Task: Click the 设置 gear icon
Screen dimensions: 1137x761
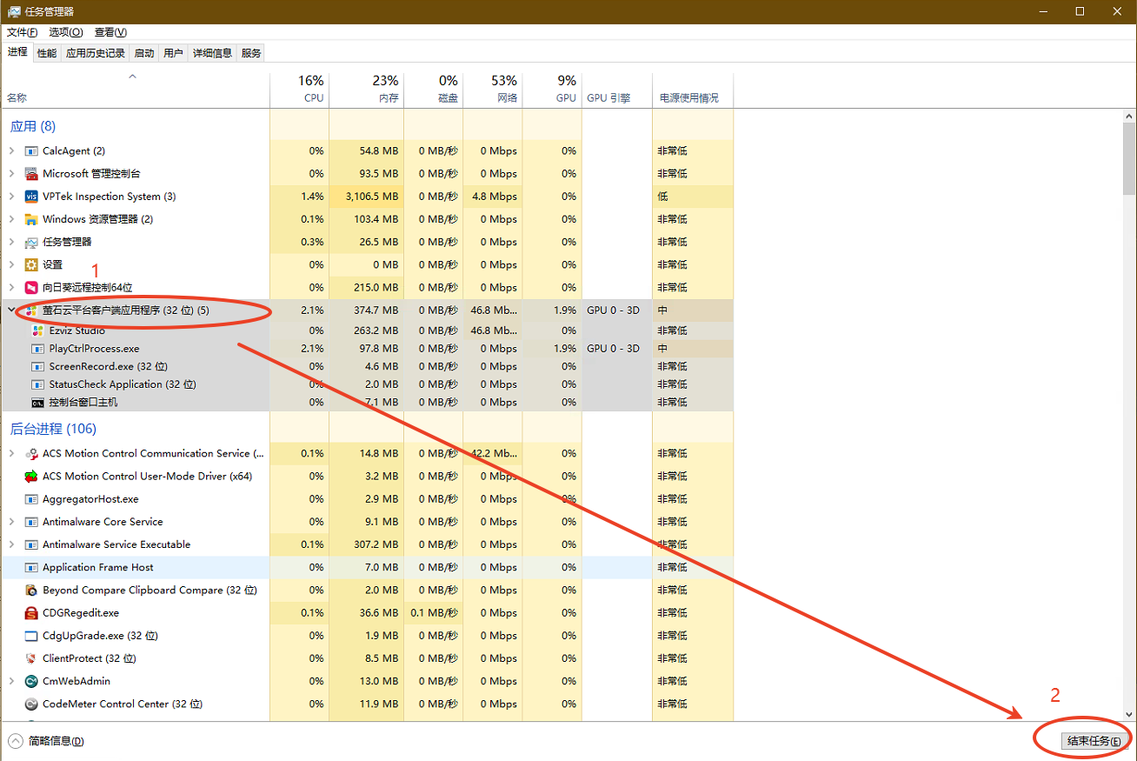Action: (x=31, y=264)
